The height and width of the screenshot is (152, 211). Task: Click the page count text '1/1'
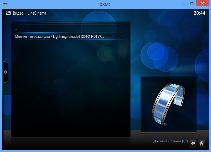click(x=185, y=141)
